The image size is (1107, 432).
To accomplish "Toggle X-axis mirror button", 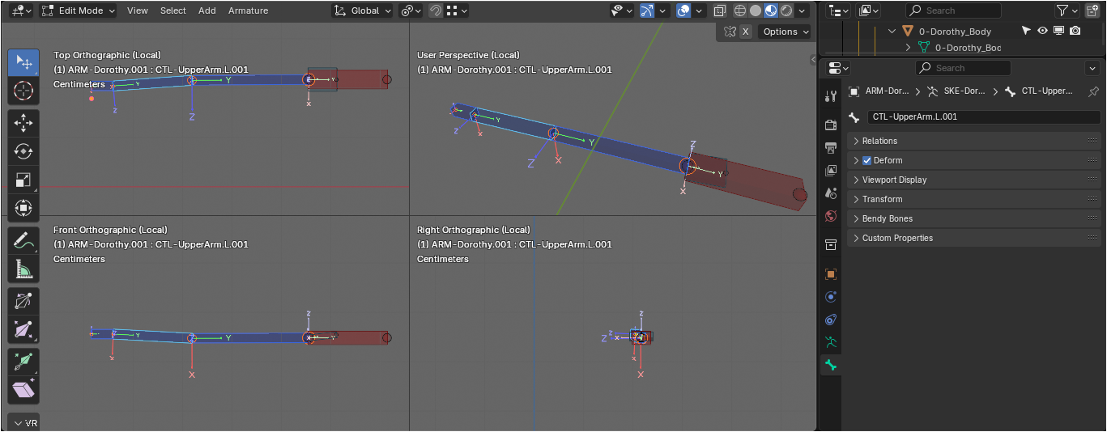I will (x=746, y=32).
